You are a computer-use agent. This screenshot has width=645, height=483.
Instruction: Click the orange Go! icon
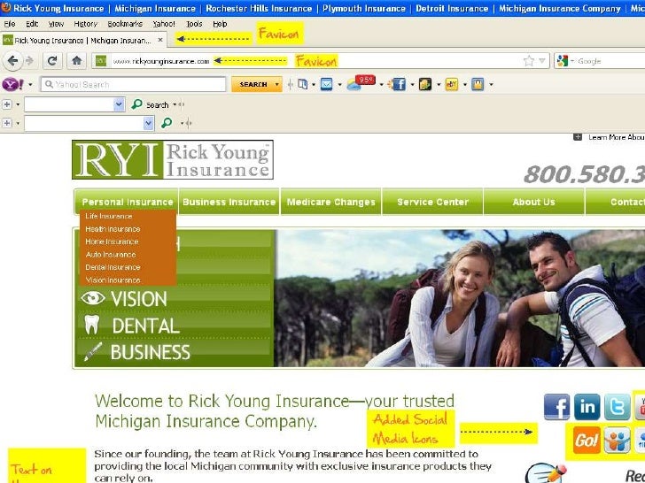click(587, 441)
